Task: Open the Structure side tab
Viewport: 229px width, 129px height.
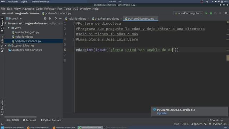Action: click(x=2, y=44)
